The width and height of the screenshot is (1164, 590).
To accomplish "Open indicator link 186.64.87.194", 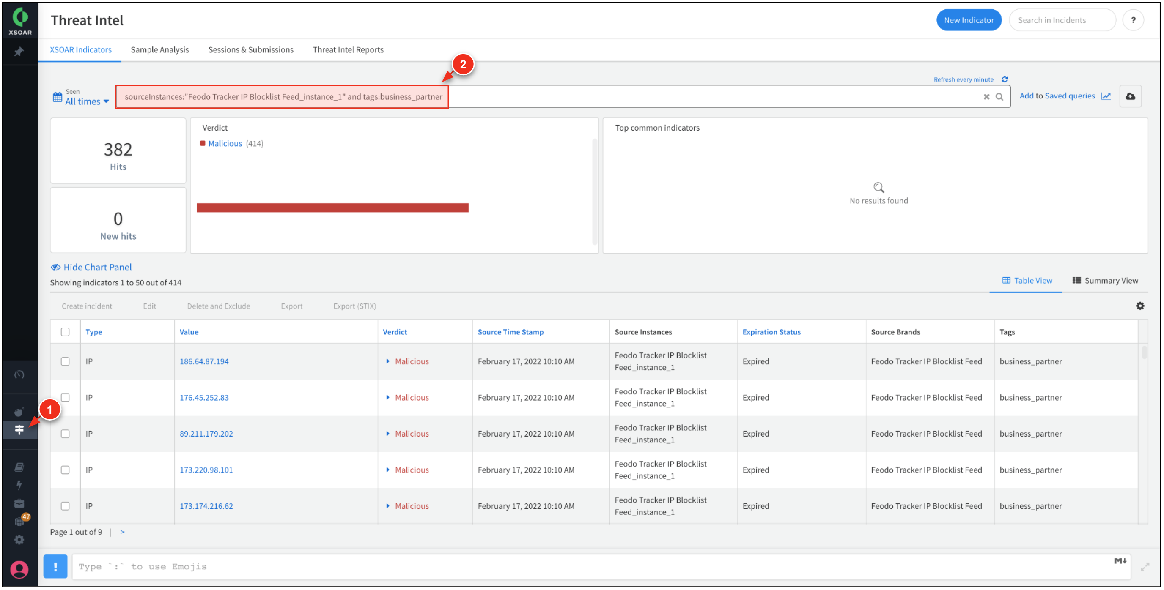I will (204, 362).
